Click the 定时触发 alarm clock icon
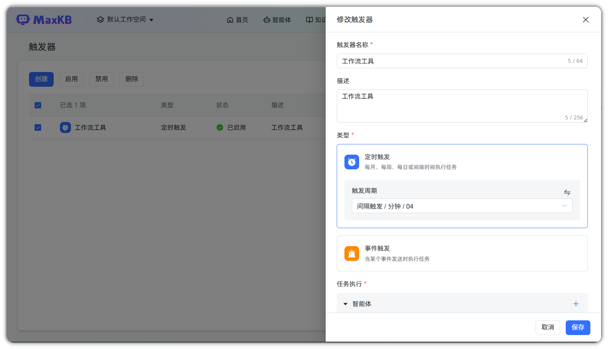The image size is (608, 349). pyautogui.click(x=351, y=162)
